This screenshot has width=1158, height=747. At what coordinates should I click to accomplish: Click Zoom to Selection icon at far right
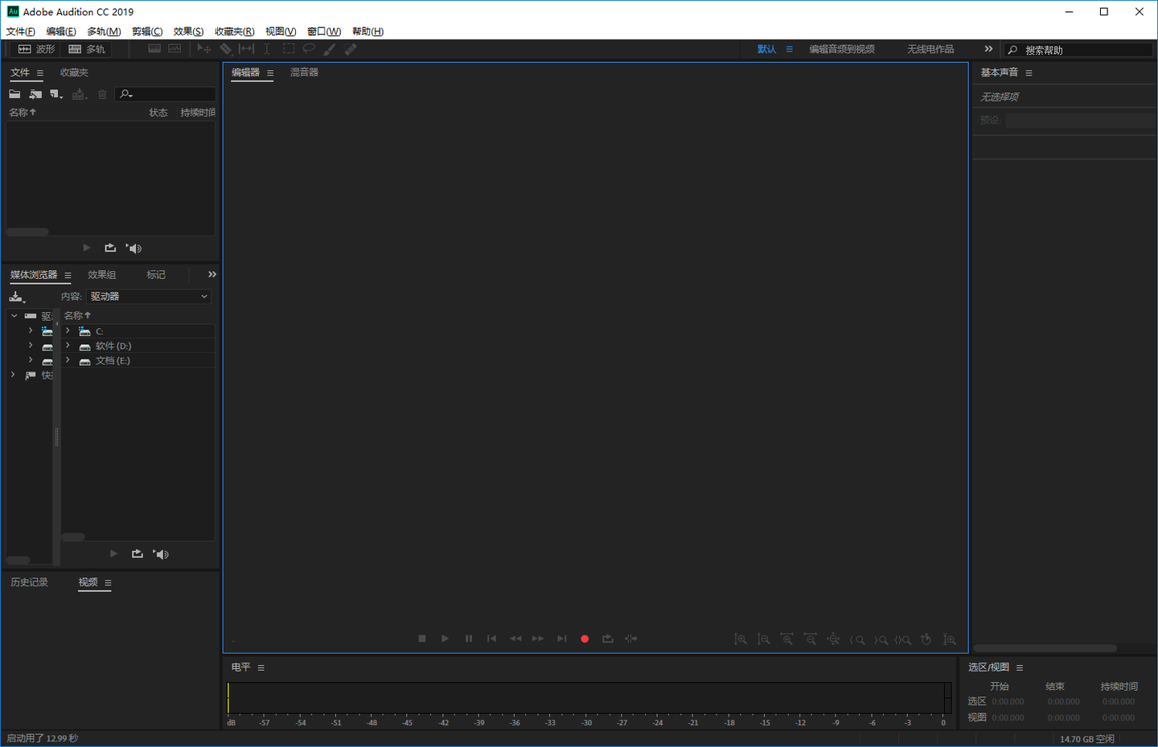point(950,639)
